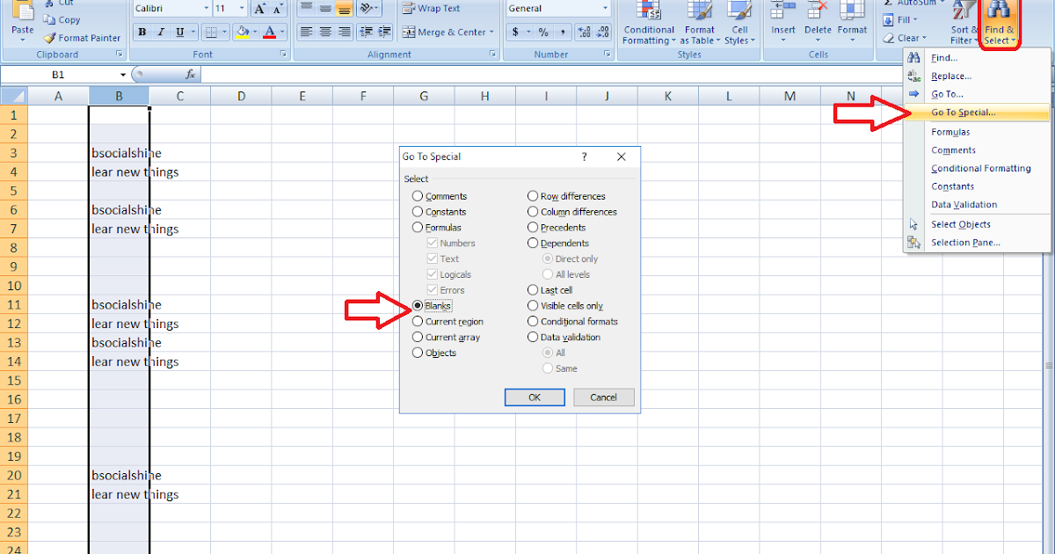Image resolution: width=1055 pixels, height=554 pixels.
Task: Select the Blanks radio button
Action: tap(417, 305)
